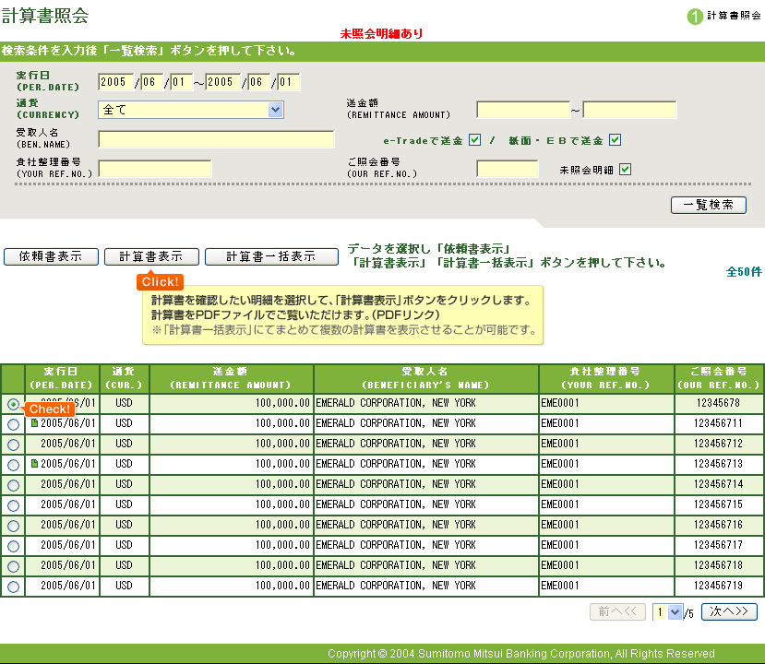Click USD in row 123456718
This screenshot has width=765, height=664.
click(x=124, y=565)
